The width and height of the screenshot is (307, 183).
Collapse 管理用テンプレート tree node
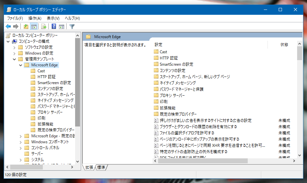pyautogui.click(x=14, y=59)
